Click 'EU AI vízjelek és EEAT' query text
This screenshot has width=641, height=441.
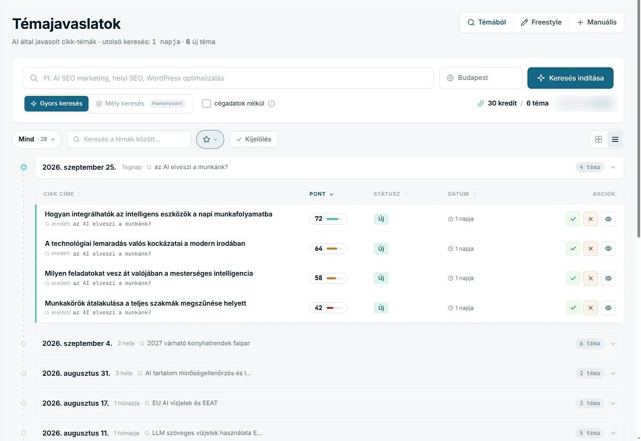(x=185, y=403)
